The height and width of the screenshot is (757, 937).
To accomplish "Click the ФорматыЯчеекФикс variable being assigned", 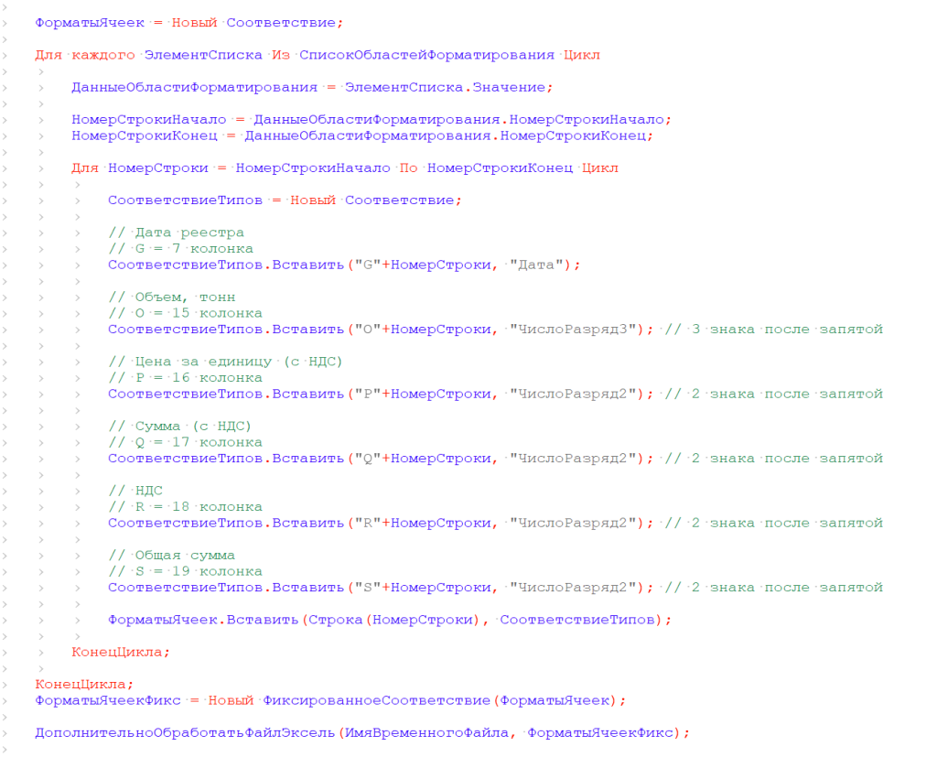I will [108, 700].
